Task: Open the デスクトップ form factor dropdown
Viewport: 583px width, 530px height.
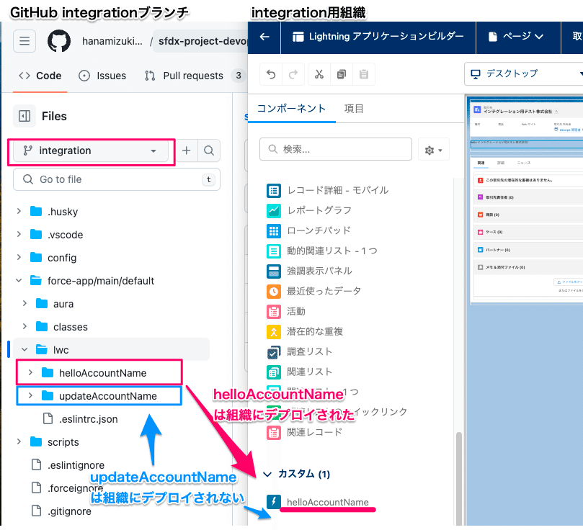Action: click(523, 74)
